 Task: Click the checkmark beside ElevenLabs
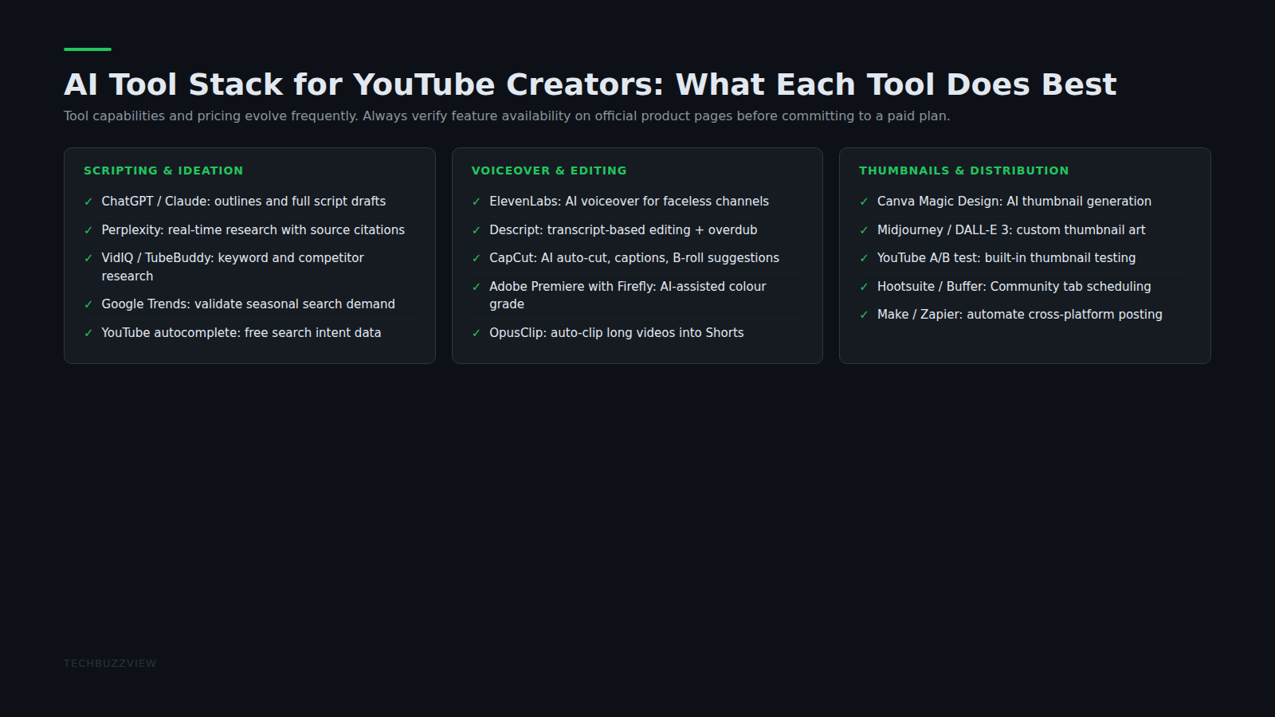tap(477, 202)
